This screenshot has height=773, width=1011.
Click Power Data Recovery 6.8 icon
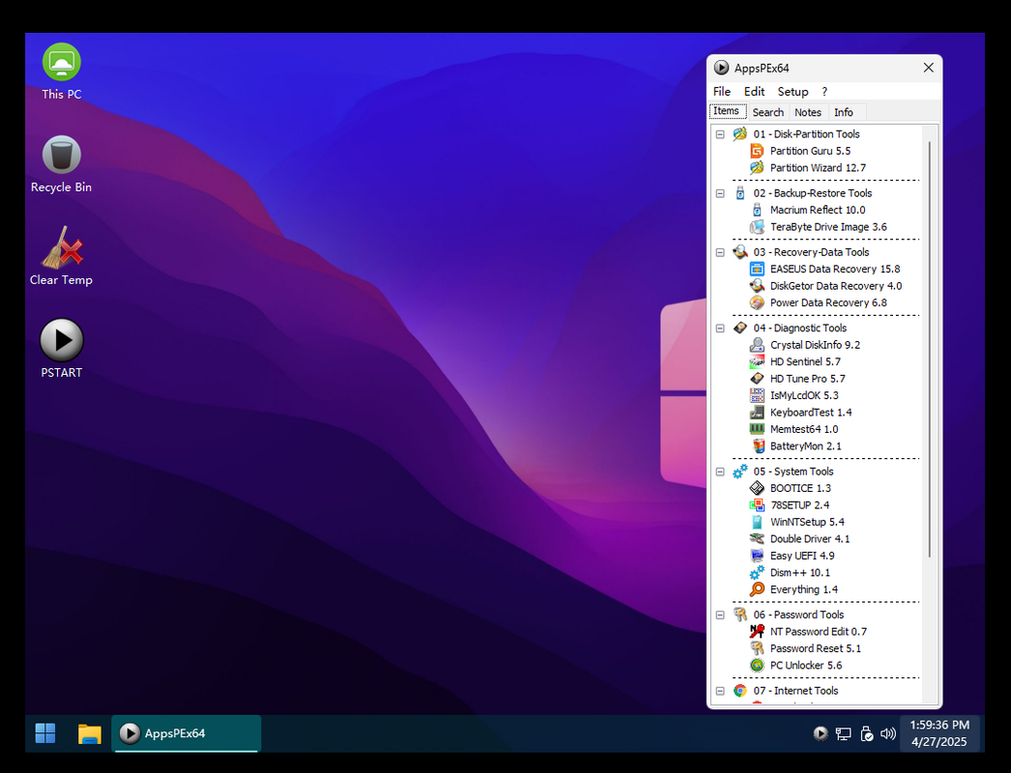757,302
